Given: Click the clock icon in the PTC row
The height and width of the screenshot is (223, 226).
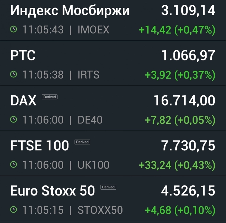Looking at the screenshot, I should [14, 74].
